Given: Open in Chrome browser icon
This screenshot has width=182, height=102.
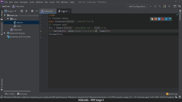Looking at the screenshot, I should pos(152,19).
